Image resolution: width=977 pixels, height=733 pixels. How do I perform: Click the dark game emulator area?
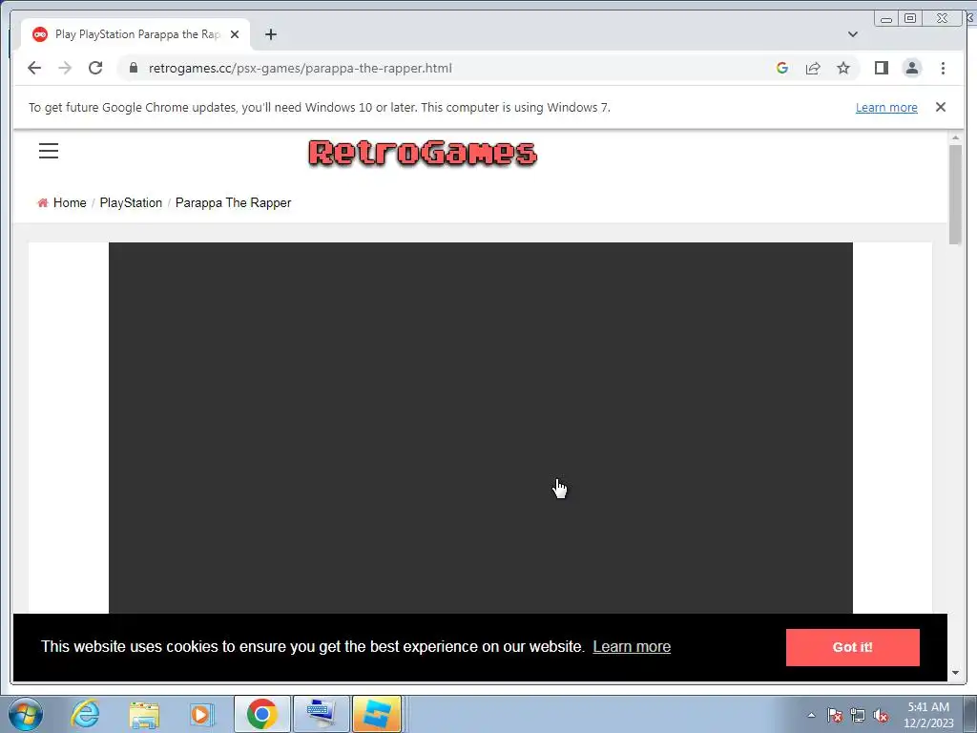pos(481,429)
